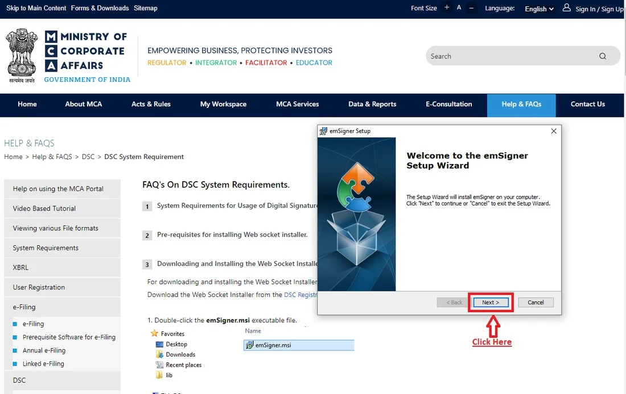626x394 pixels.
Task: Open the e-Filing sub-item link
Action: (33, 324)
